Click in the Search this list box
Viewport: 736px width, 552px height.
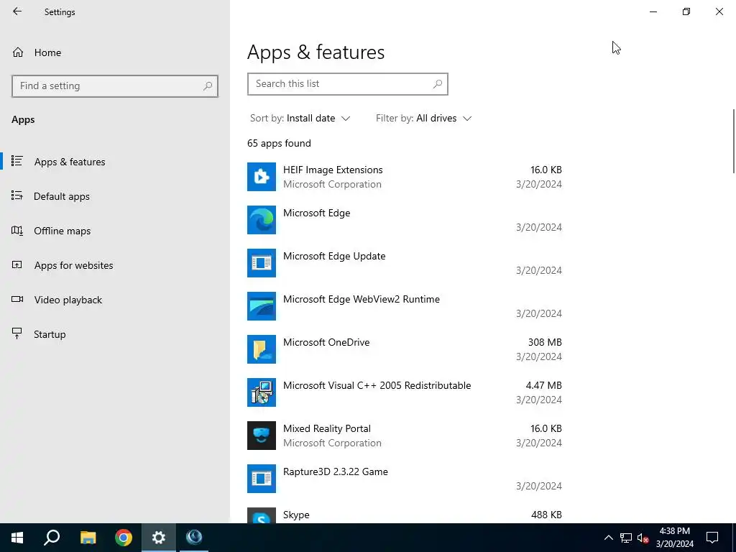tap(348, 84)
